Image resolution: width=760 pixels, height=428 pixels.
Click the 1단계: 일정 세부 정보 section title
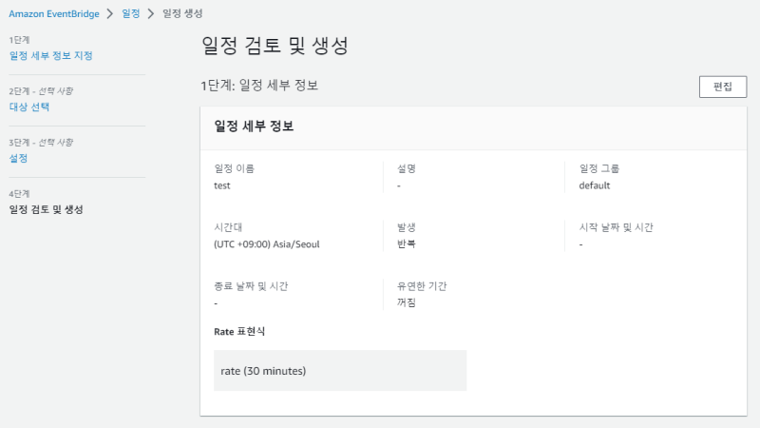(258, 86)
